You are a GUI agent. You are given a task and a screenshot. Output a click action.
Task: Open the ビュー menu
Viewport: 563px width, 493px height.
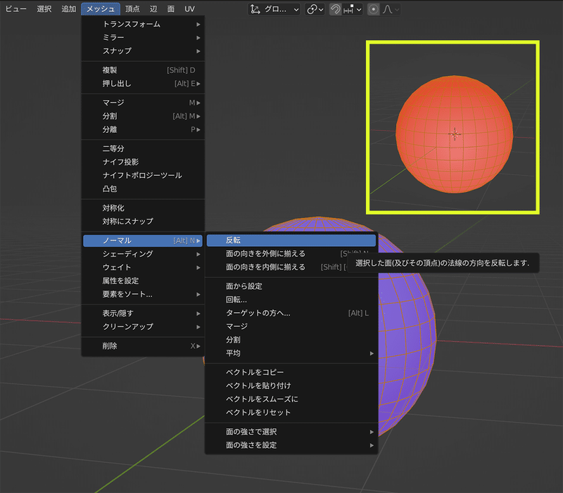tap(16, 9)
